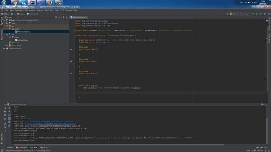This screenshot has height=152, width=271.
Task: Expand External Libraries node
Action: pyautogui.click(x=4, y=49)
